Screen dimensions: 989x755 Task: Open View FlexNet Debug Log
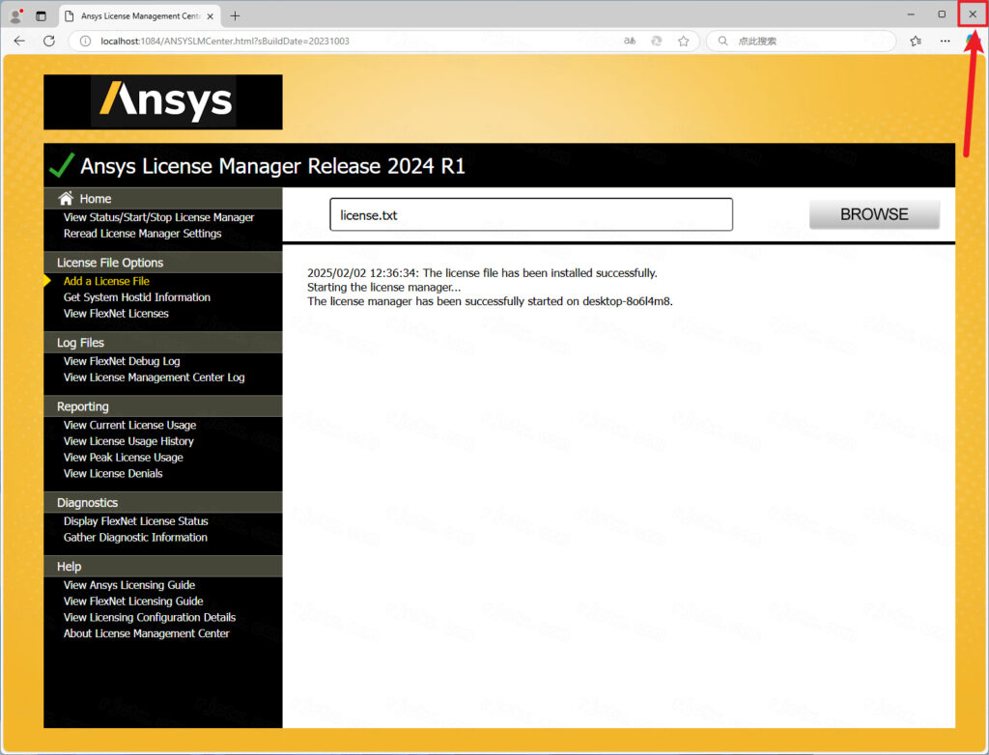pyautogui.click(x=122, y=361)
